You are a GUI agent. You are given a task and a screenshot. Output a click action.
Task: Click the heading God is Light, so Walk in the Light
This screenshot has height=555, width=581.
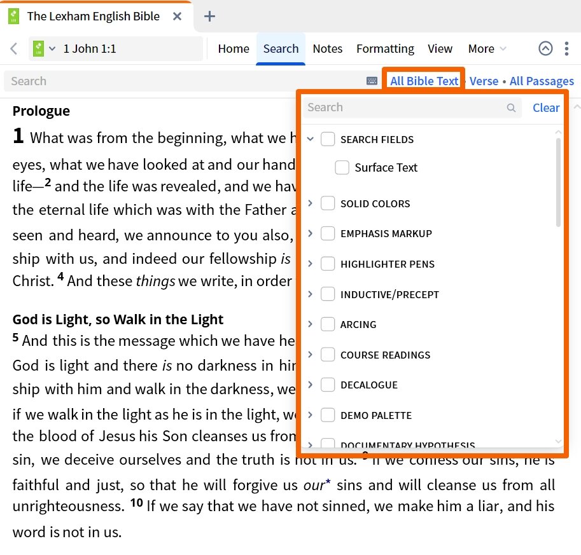point(118,319)
